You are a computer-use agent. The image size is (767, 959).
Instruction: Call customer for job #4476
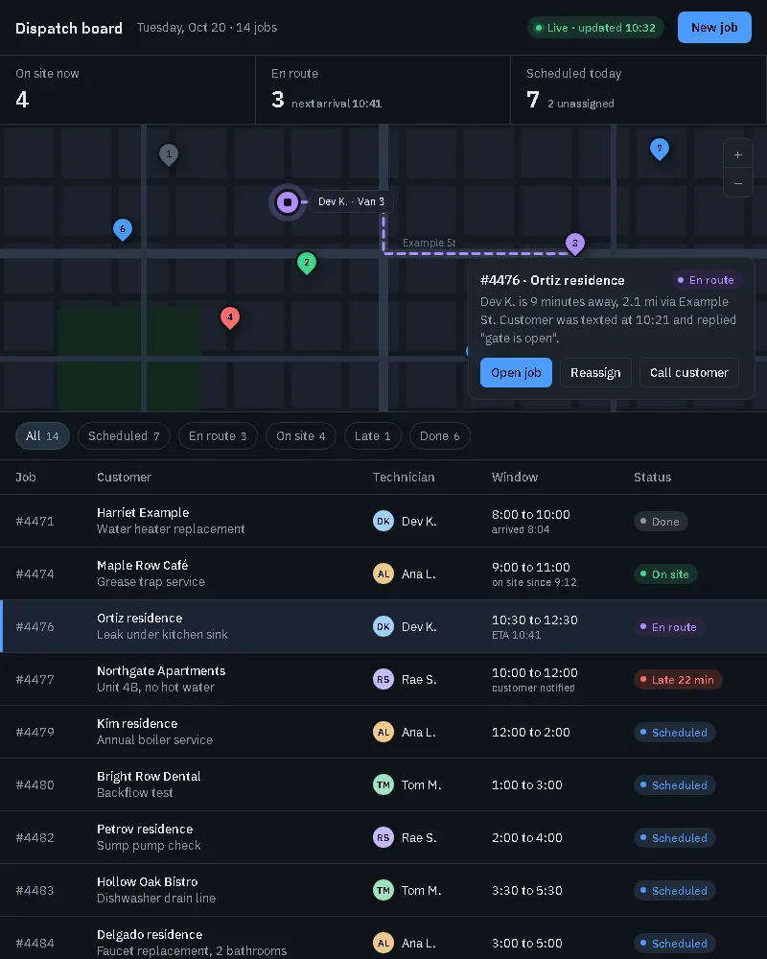pos(688,372)
